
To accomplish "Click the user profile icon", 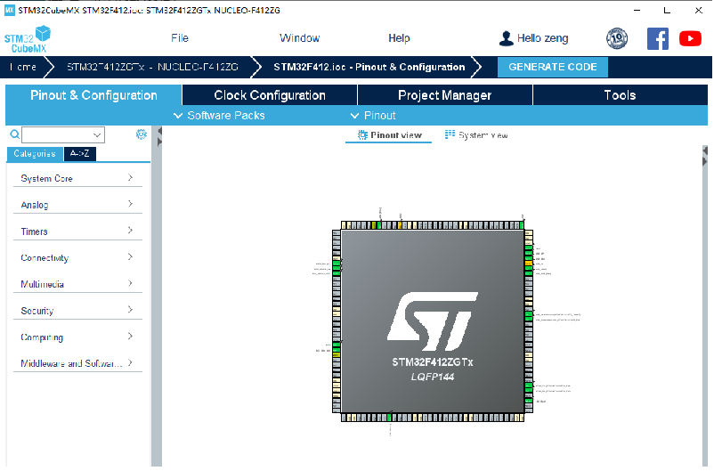I will 506,38.
